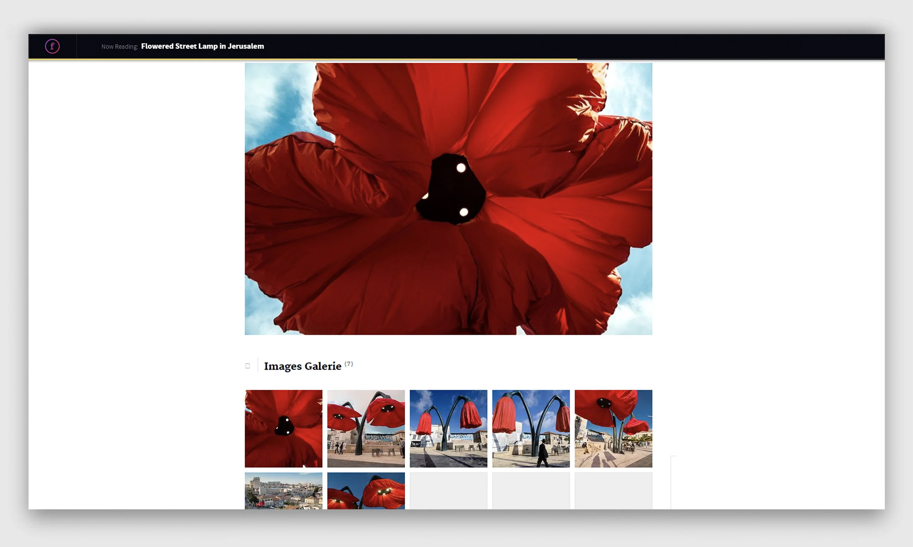
Task: Open the red flower close-up thumbnail
Action: 283,428
